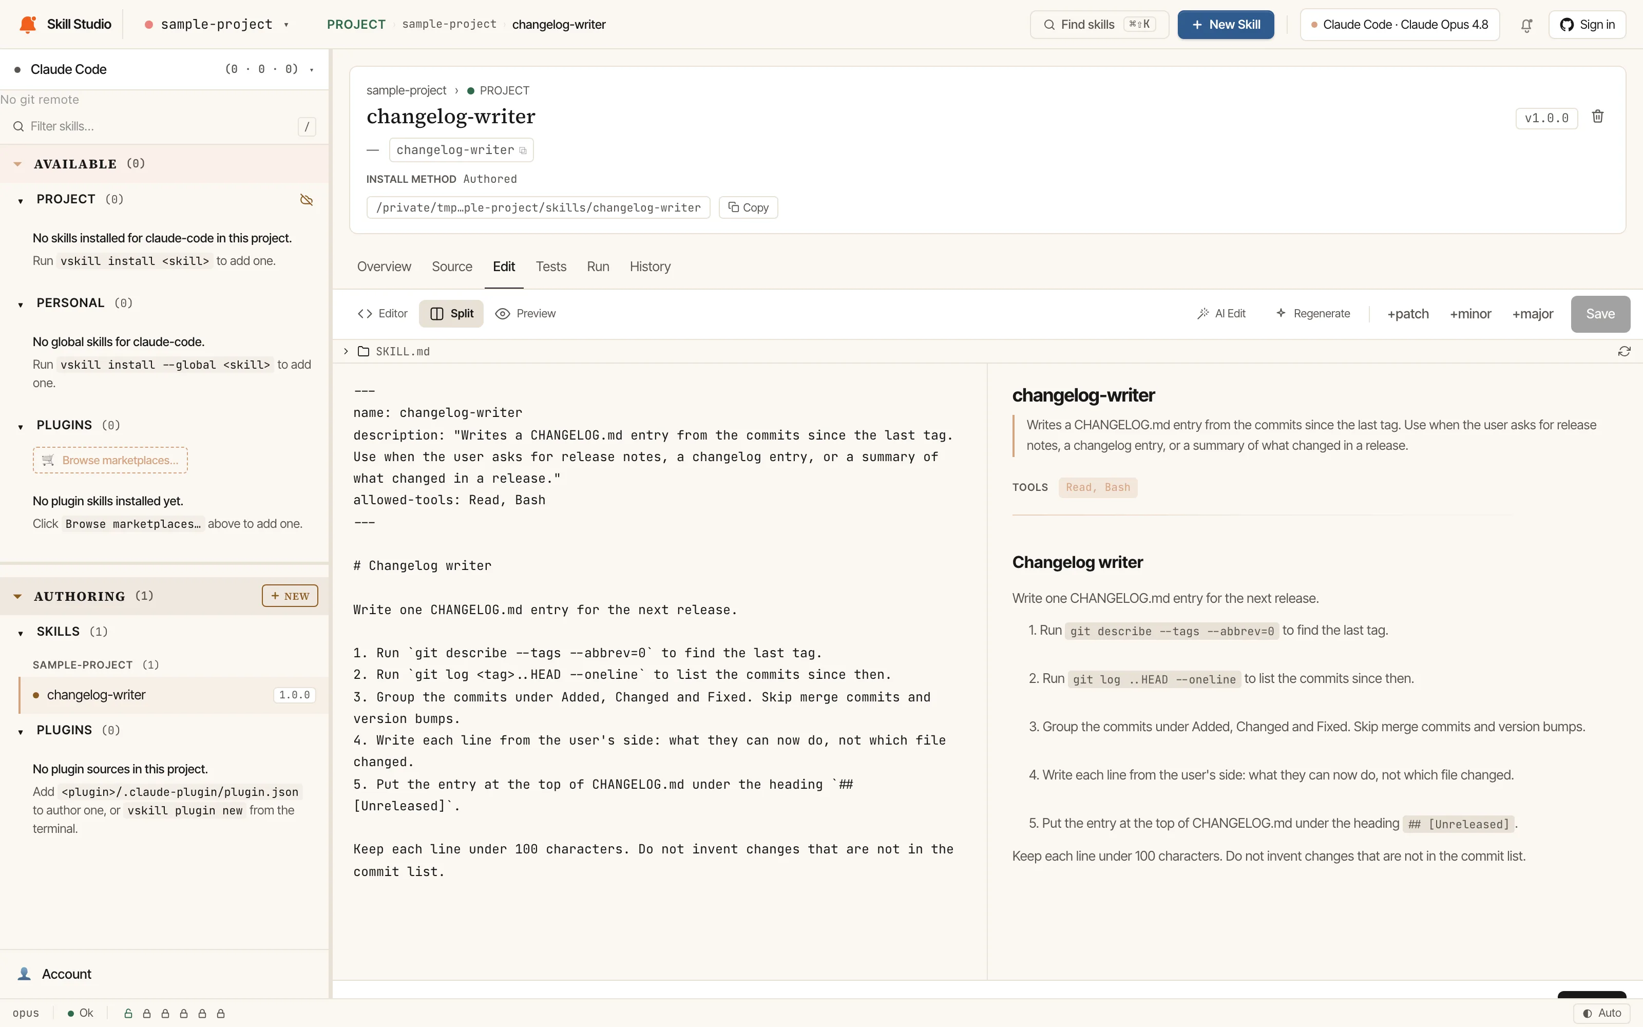Open the sample-project selector dropdown
Viewport: 1643px width, 1027px height.
pyautogui.click(x=217, y=25)
